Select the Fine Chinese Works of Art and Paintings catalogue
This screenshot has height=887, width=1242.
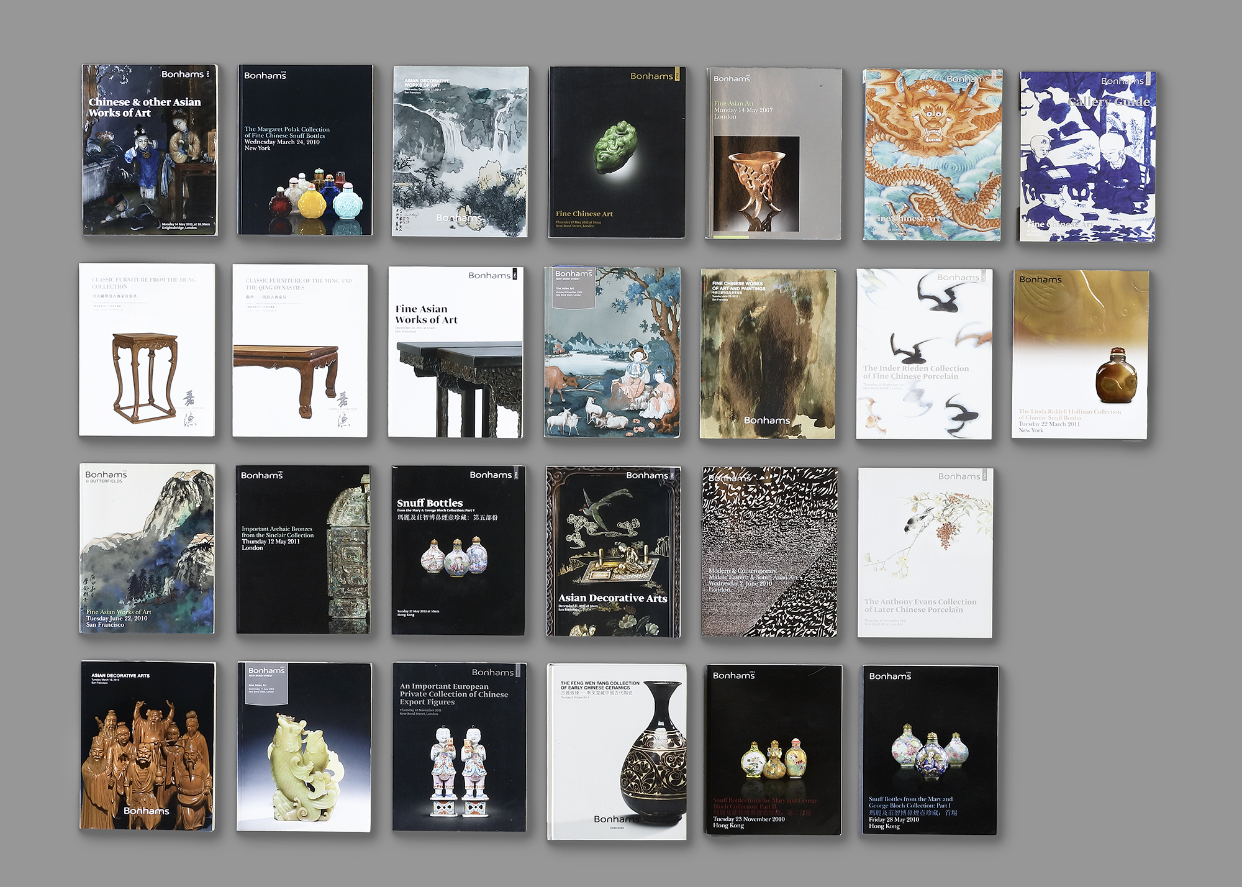pos(768,354)
